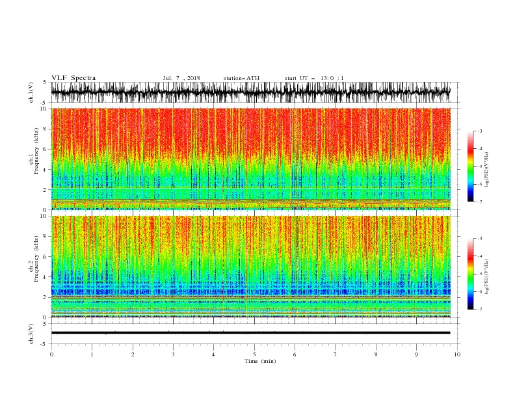
Task: Click the time axis tick label 5
Action: coord(254,354)
